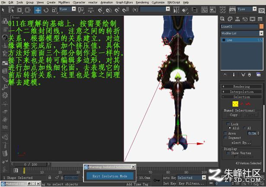The height and width of the screenshot is (187, 266).
Task: Switch to the Utilities command panel tab
Action: (260, 19)
